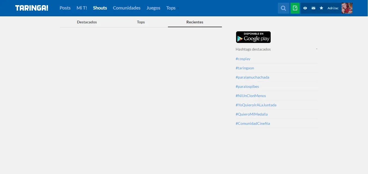Open Juegos section
Image resolution: width=368 pixels, height=174 pixels.
[x=153, y=8]
